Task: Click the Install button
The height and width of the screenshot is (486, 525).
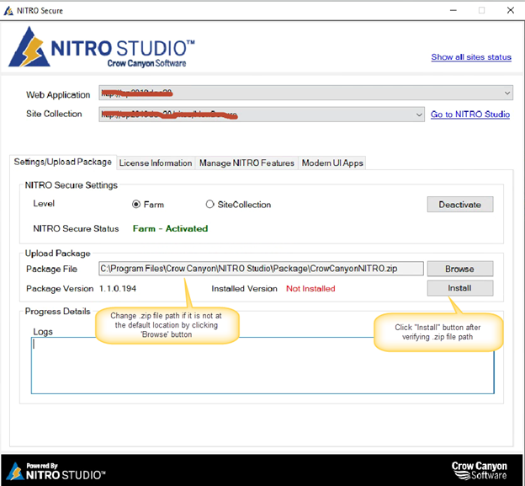Action: [x=460, y=288]
